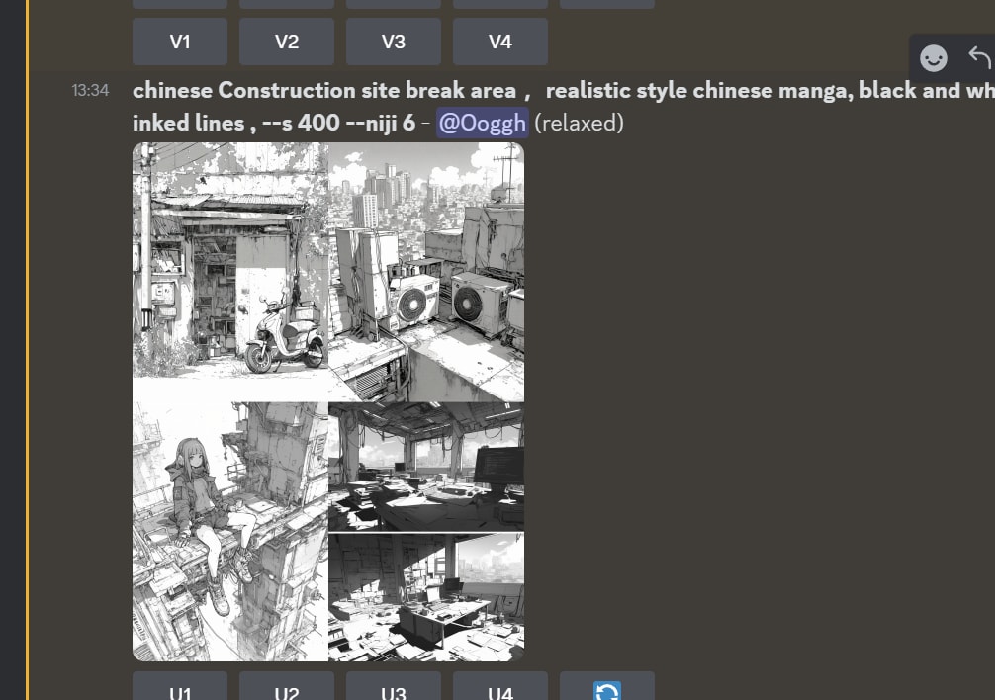Click the '(relaxed)' mode label
Image resolution: width=995 pixels, height=700 pixels.
coord(580,123)
